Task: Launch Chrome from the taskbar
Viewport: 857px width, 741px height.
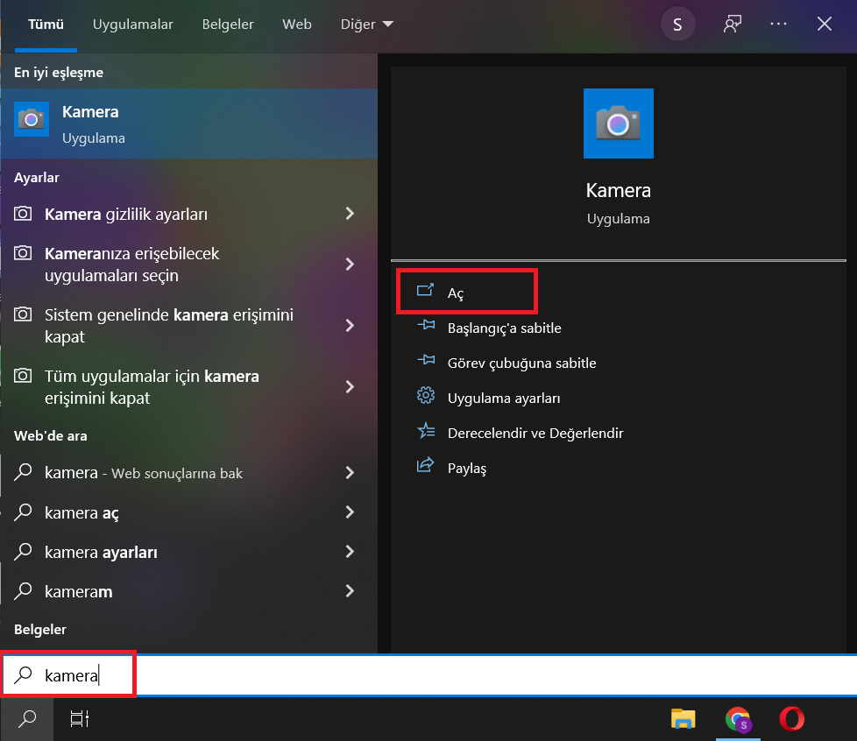Action: (x=738, y=719)
